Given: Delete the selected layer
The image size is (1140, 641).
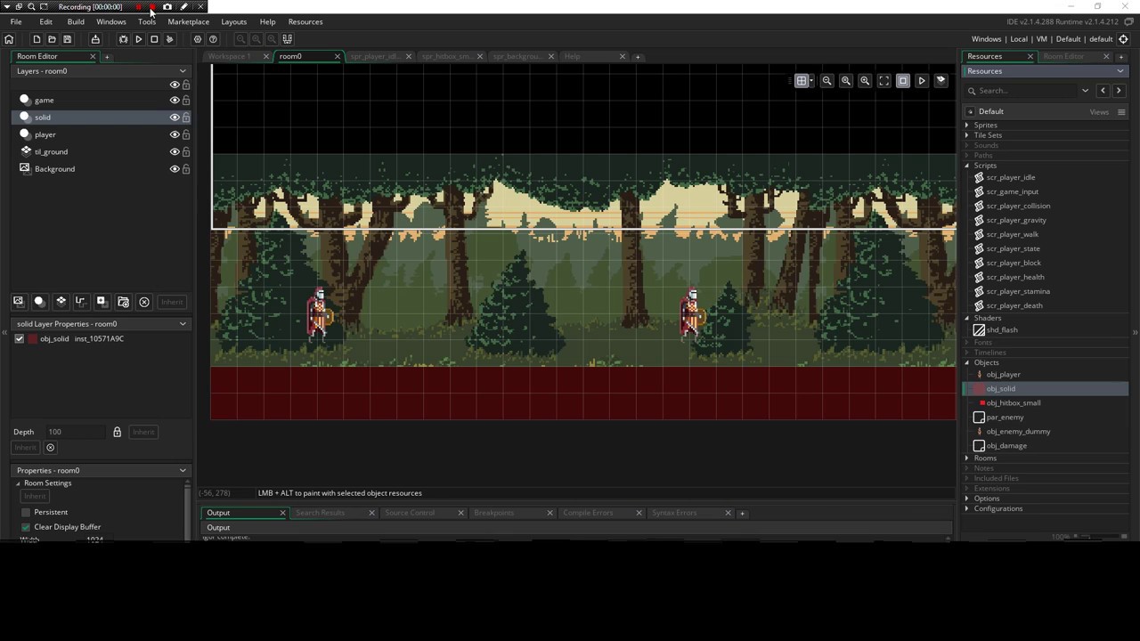Looking at the screenshot, I should point(144,302).
